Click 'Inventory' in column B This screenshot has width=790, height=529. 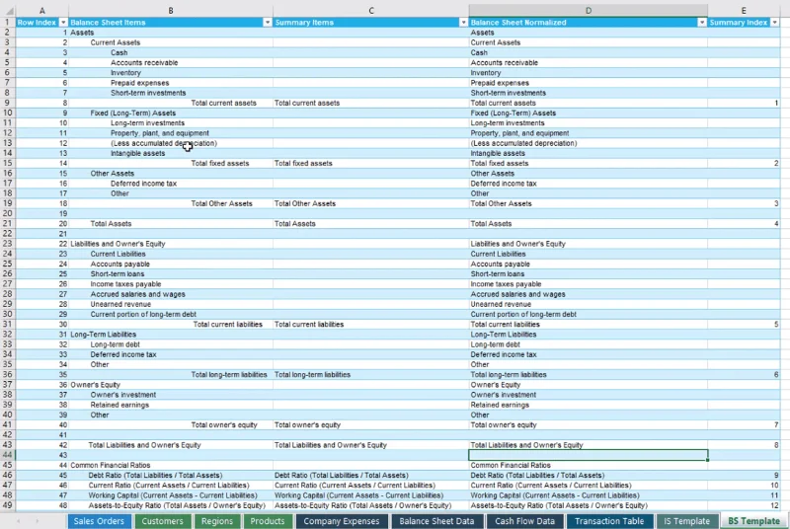[x=125, y=72]
